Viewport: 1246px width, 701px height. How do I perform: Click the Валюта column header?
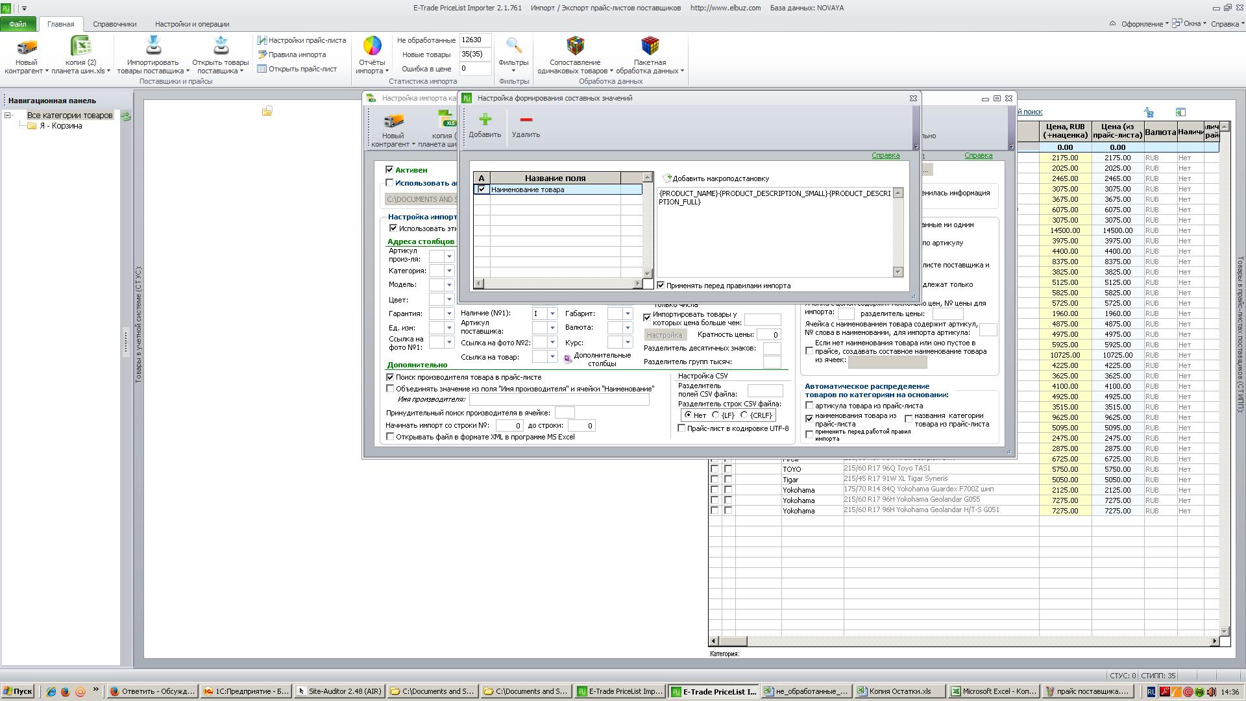point(1160,132)
